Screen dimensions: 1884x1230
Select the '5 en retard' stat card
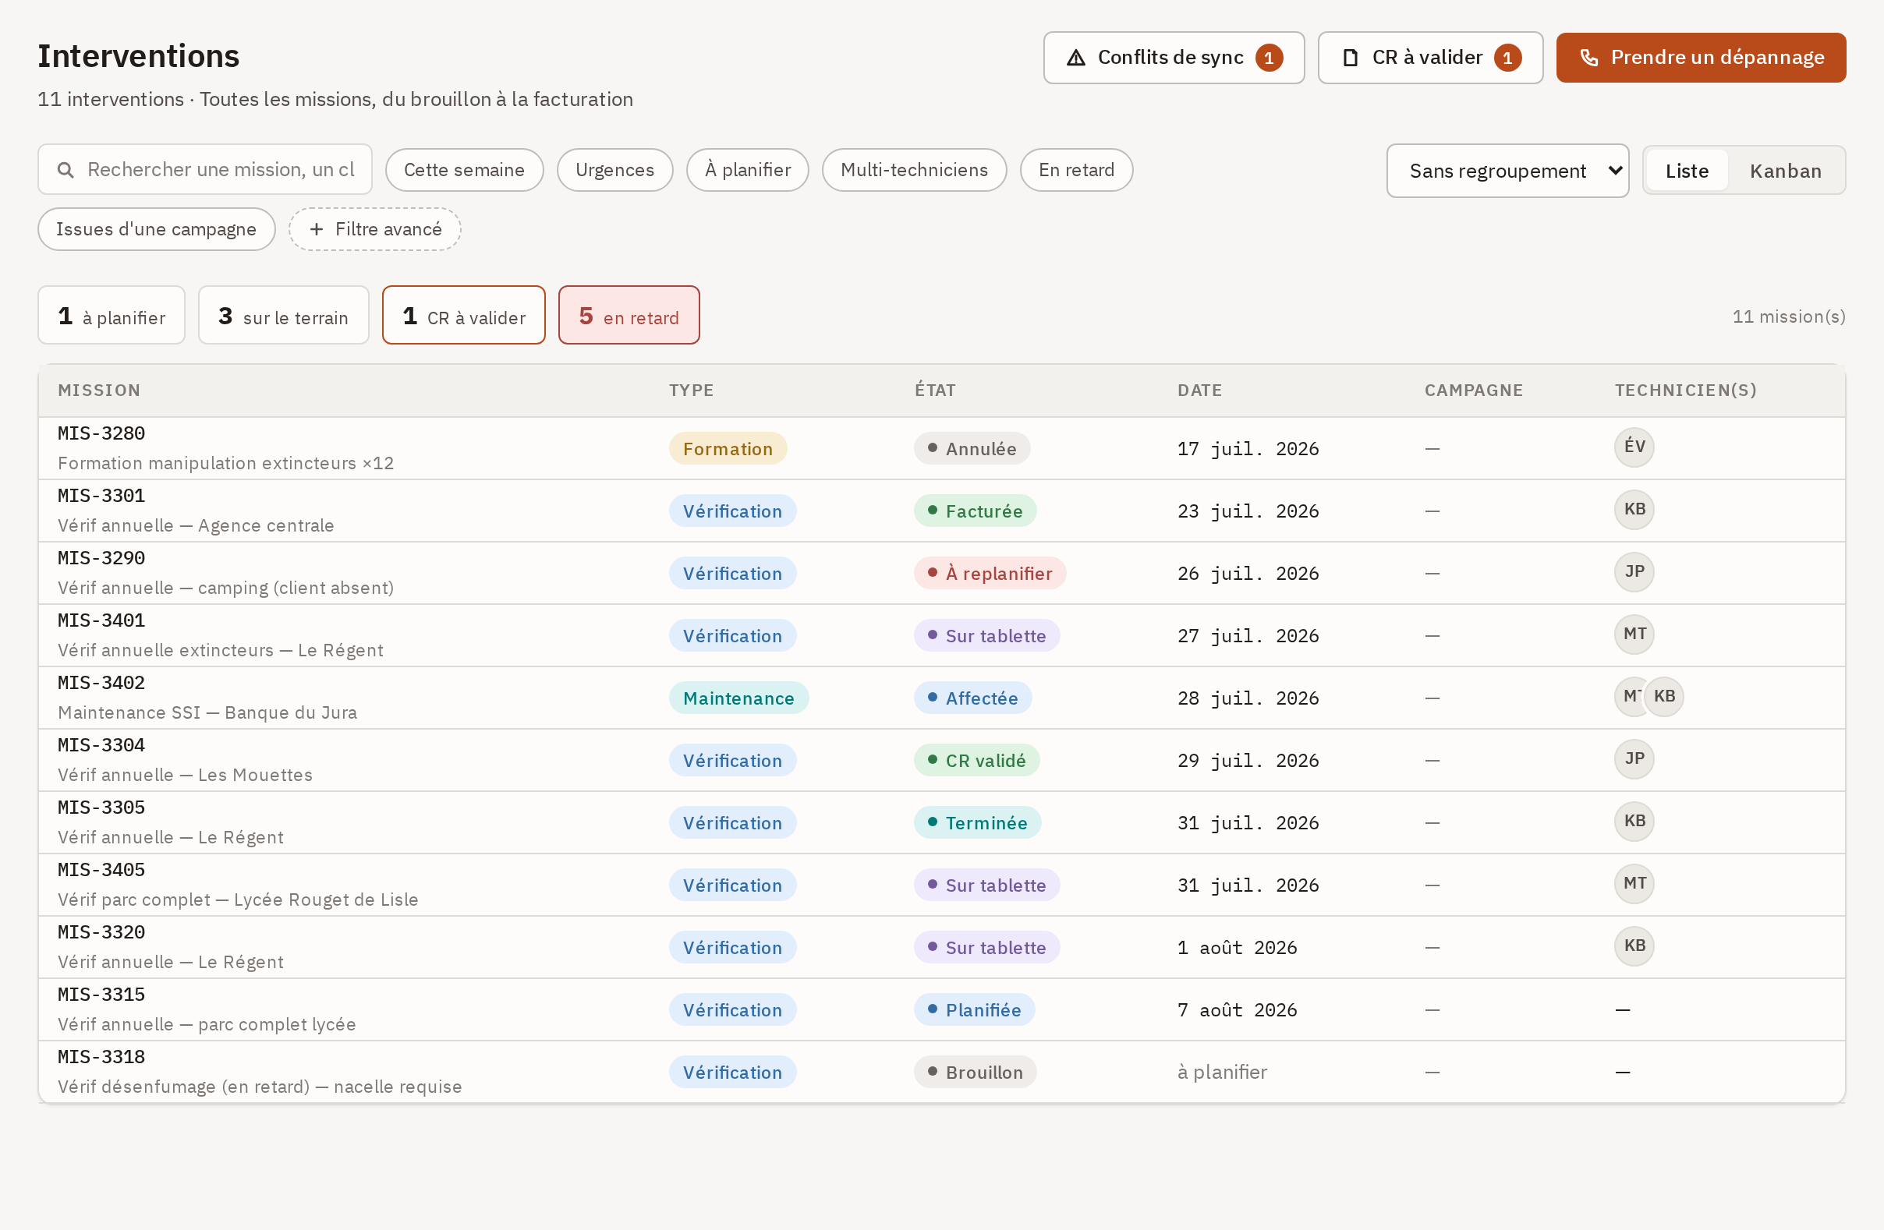coord(629,316)
